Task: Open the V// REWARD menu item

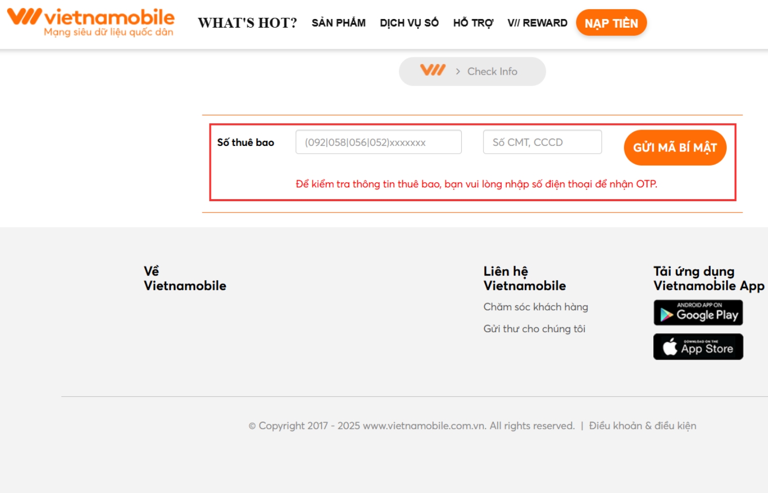Action: pos(537,23)
